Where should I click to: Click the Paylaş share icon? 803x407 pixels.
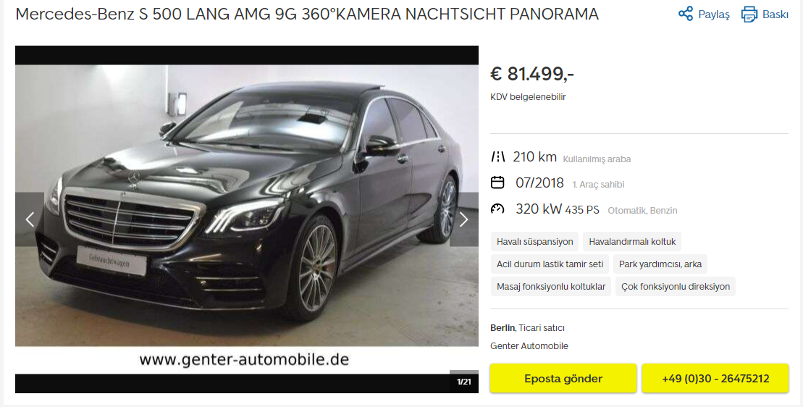[685, 14]
